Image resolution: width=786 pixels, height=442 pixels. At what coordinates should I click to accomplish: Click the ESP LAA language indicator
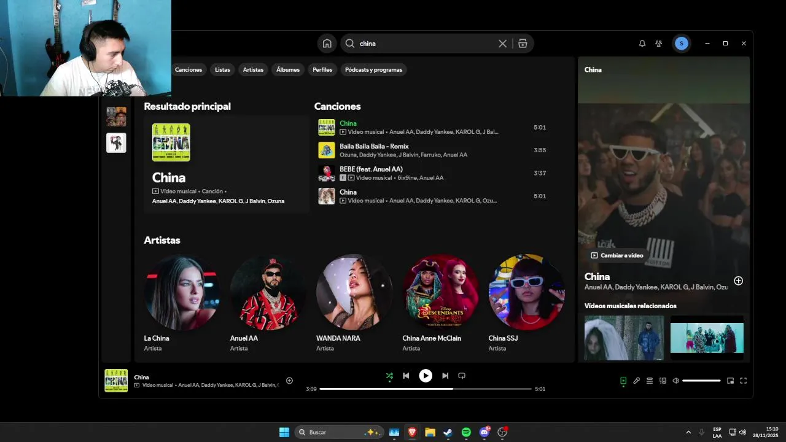pos(717,432)
